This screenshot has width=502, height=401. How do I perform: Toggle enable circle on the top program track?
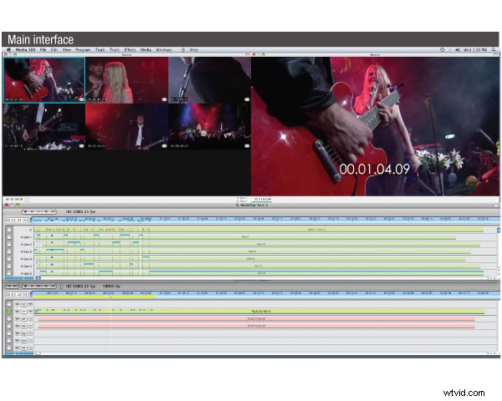pos(9,304)
